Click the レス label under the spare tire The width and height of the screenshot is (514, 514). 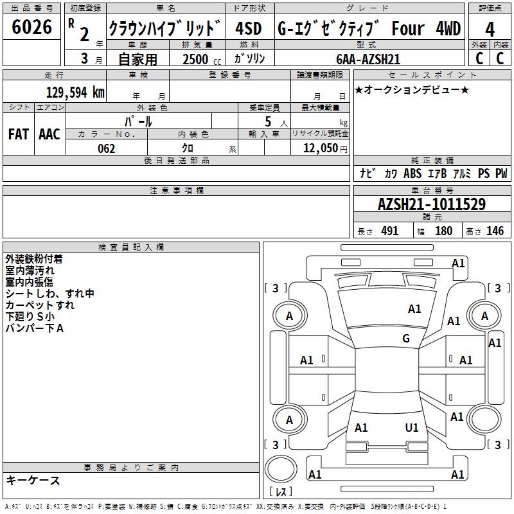(281, 492)
